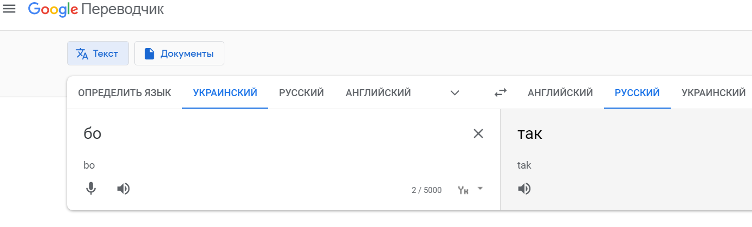
Task: Open the input tools dropdown arrow
Action: (x=480, y=189)
